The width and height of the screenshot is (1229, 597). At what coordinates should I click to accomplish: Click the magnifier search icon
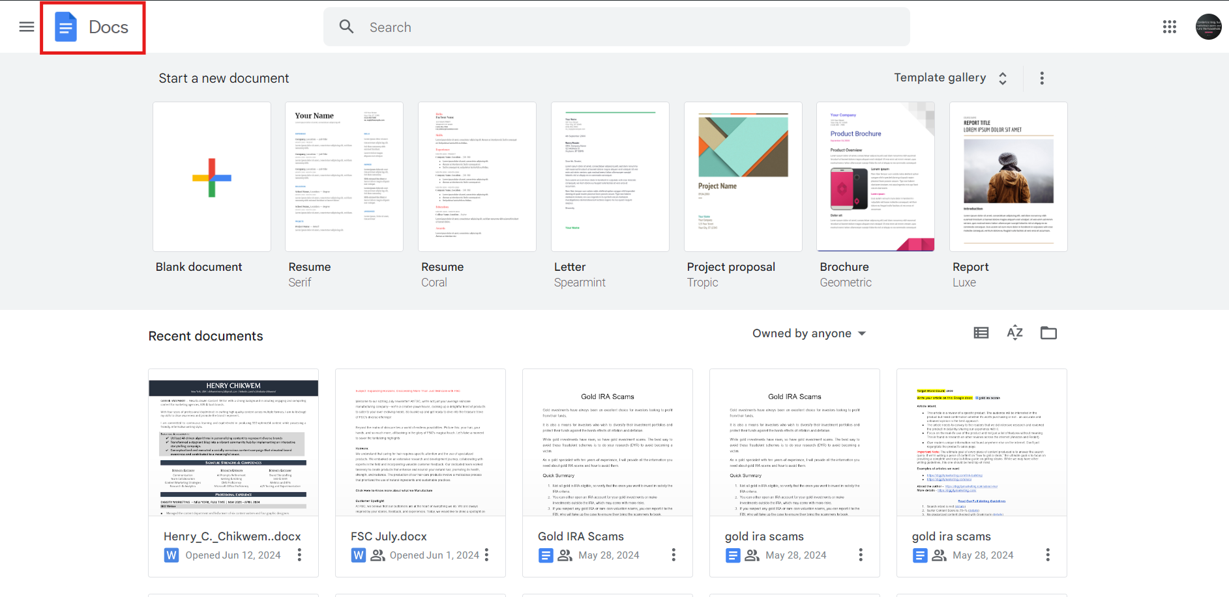click(347, 27)
